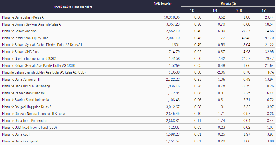Click NAB value 2,668.81
Viewport: 276px width, 145px height.
[x=173, y=121]
